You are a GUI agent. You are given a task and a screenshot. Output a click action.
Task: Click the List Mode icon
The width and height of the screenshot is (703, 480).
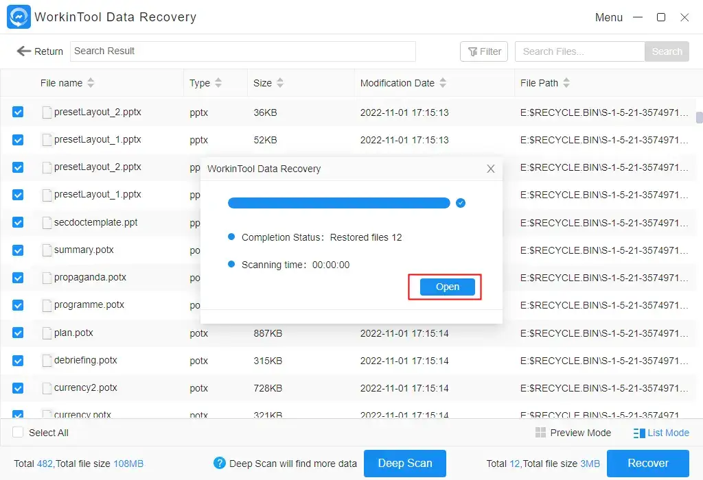click(639, 433)
